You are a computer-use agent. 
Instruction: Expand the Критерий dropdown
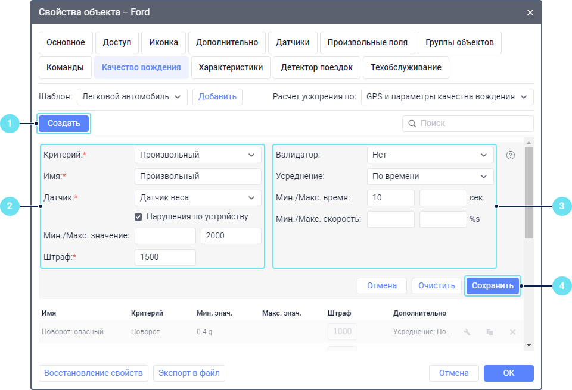(x=198, y=155)
